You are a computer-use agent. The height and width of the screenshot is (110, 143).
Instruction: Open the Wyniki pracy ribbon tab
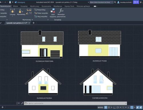coord(35,6)
